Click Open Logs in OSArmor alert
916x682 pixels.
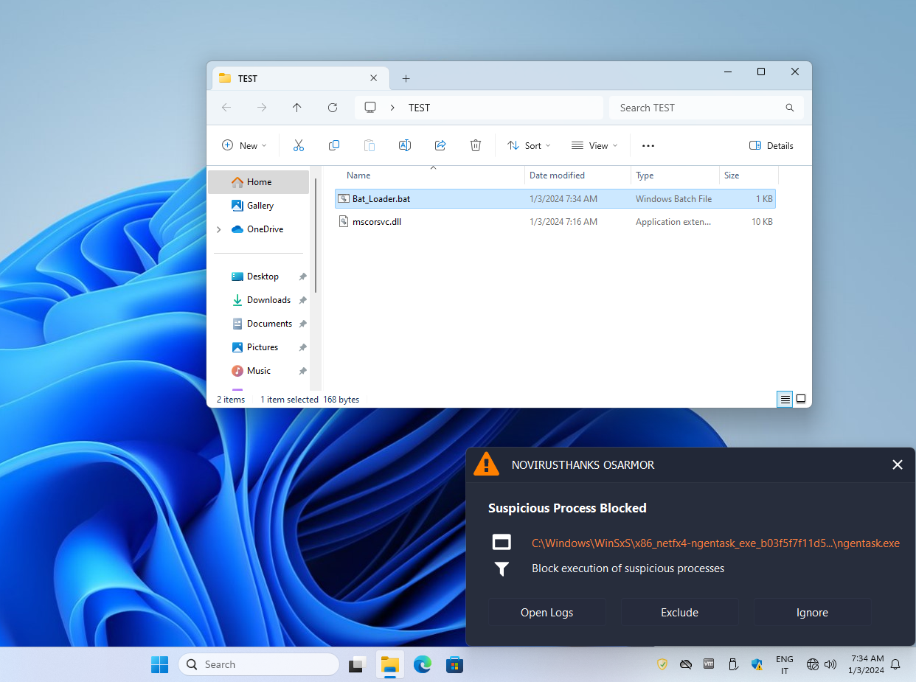pyautogui.click(x=547, y=612)
